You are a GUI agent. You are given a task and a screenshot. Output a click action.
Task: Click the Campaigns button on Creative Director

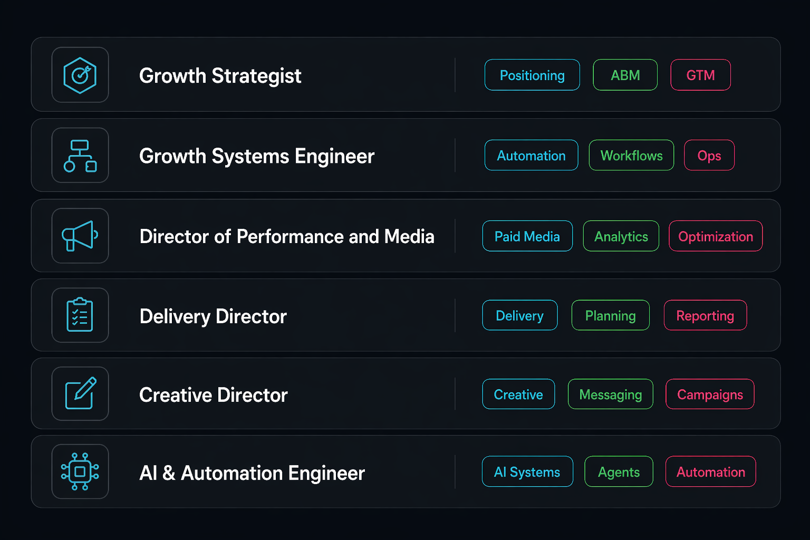[709, 394]
